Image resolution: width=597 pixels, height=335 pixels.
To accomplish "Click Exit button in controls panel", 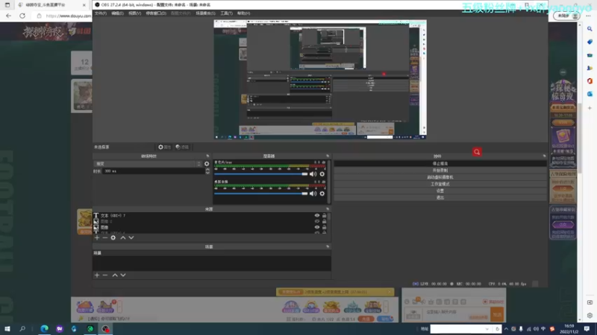I will (440, 198).
